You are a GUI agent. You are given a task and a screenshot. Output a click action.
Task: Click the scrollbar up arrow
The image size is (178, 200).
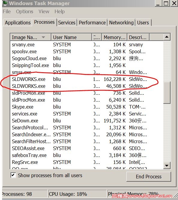tap(167, 37)
